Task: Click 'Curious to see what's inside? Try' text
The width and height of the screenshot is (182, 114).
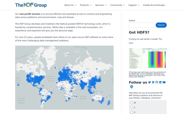Action: coord(145,39)
